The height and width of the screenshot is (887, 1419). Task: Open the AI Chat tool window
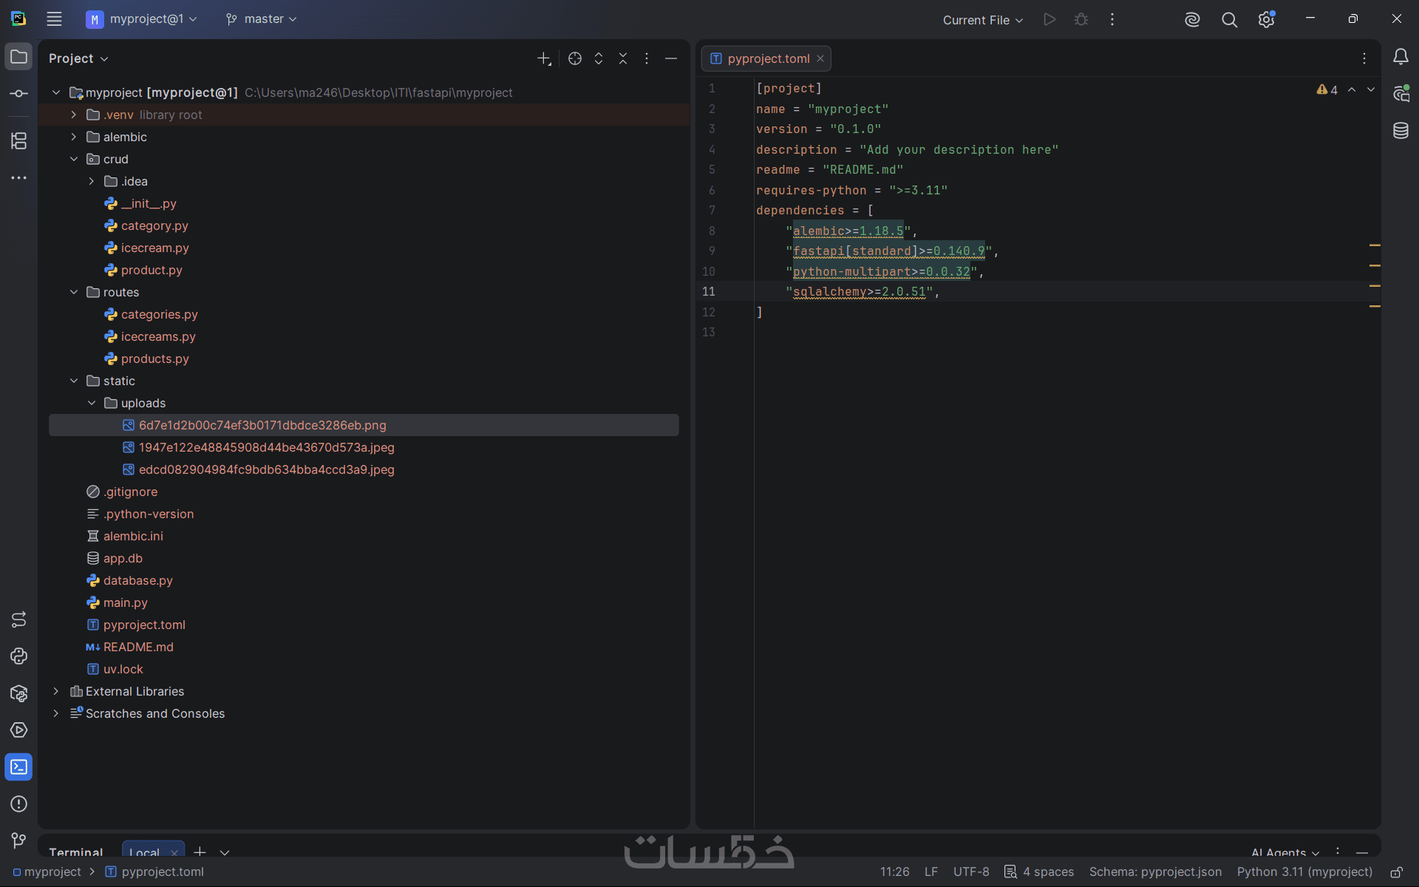pos(1401,94)
